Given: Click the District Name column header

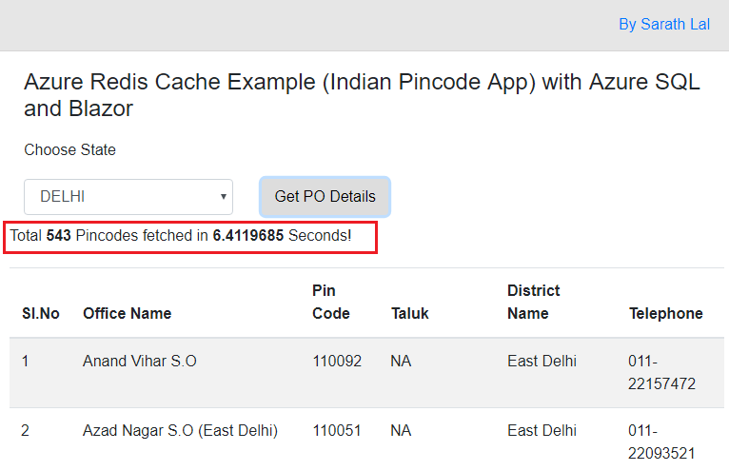Looking at the screenshot, I should tap(533, 302).
